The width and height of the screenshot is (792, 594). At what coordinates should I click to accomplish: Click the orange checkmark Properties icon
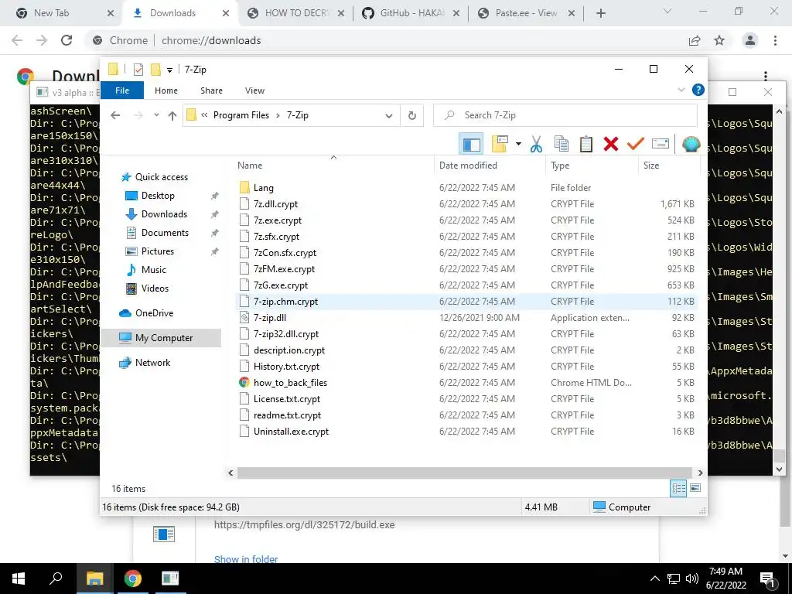636,144
